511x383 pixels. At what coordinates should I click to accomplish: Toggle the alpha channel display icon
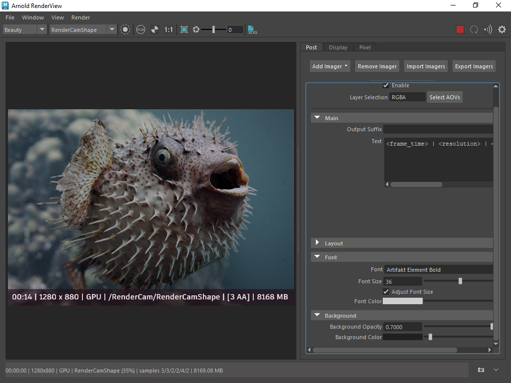click(x=155, y=29)
